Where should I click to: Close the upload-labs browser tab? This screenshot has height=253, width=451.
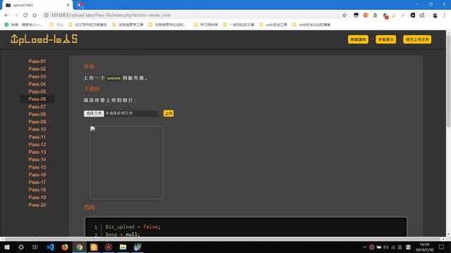click(x=68, y=5)
